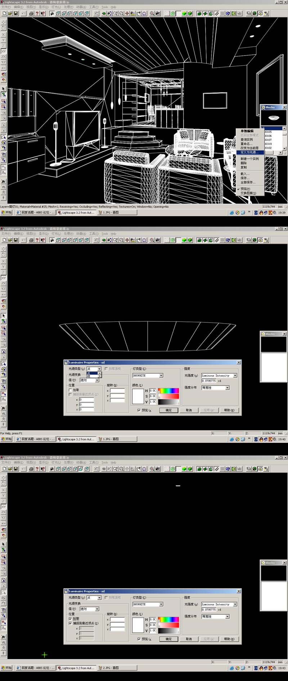Select block 00105 in Blocks list
Screen dimensions: 288x681
269,132
